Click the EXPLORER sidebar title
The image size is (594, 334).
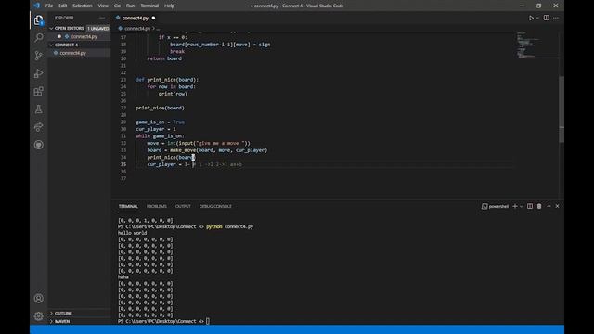pos(64,18)
